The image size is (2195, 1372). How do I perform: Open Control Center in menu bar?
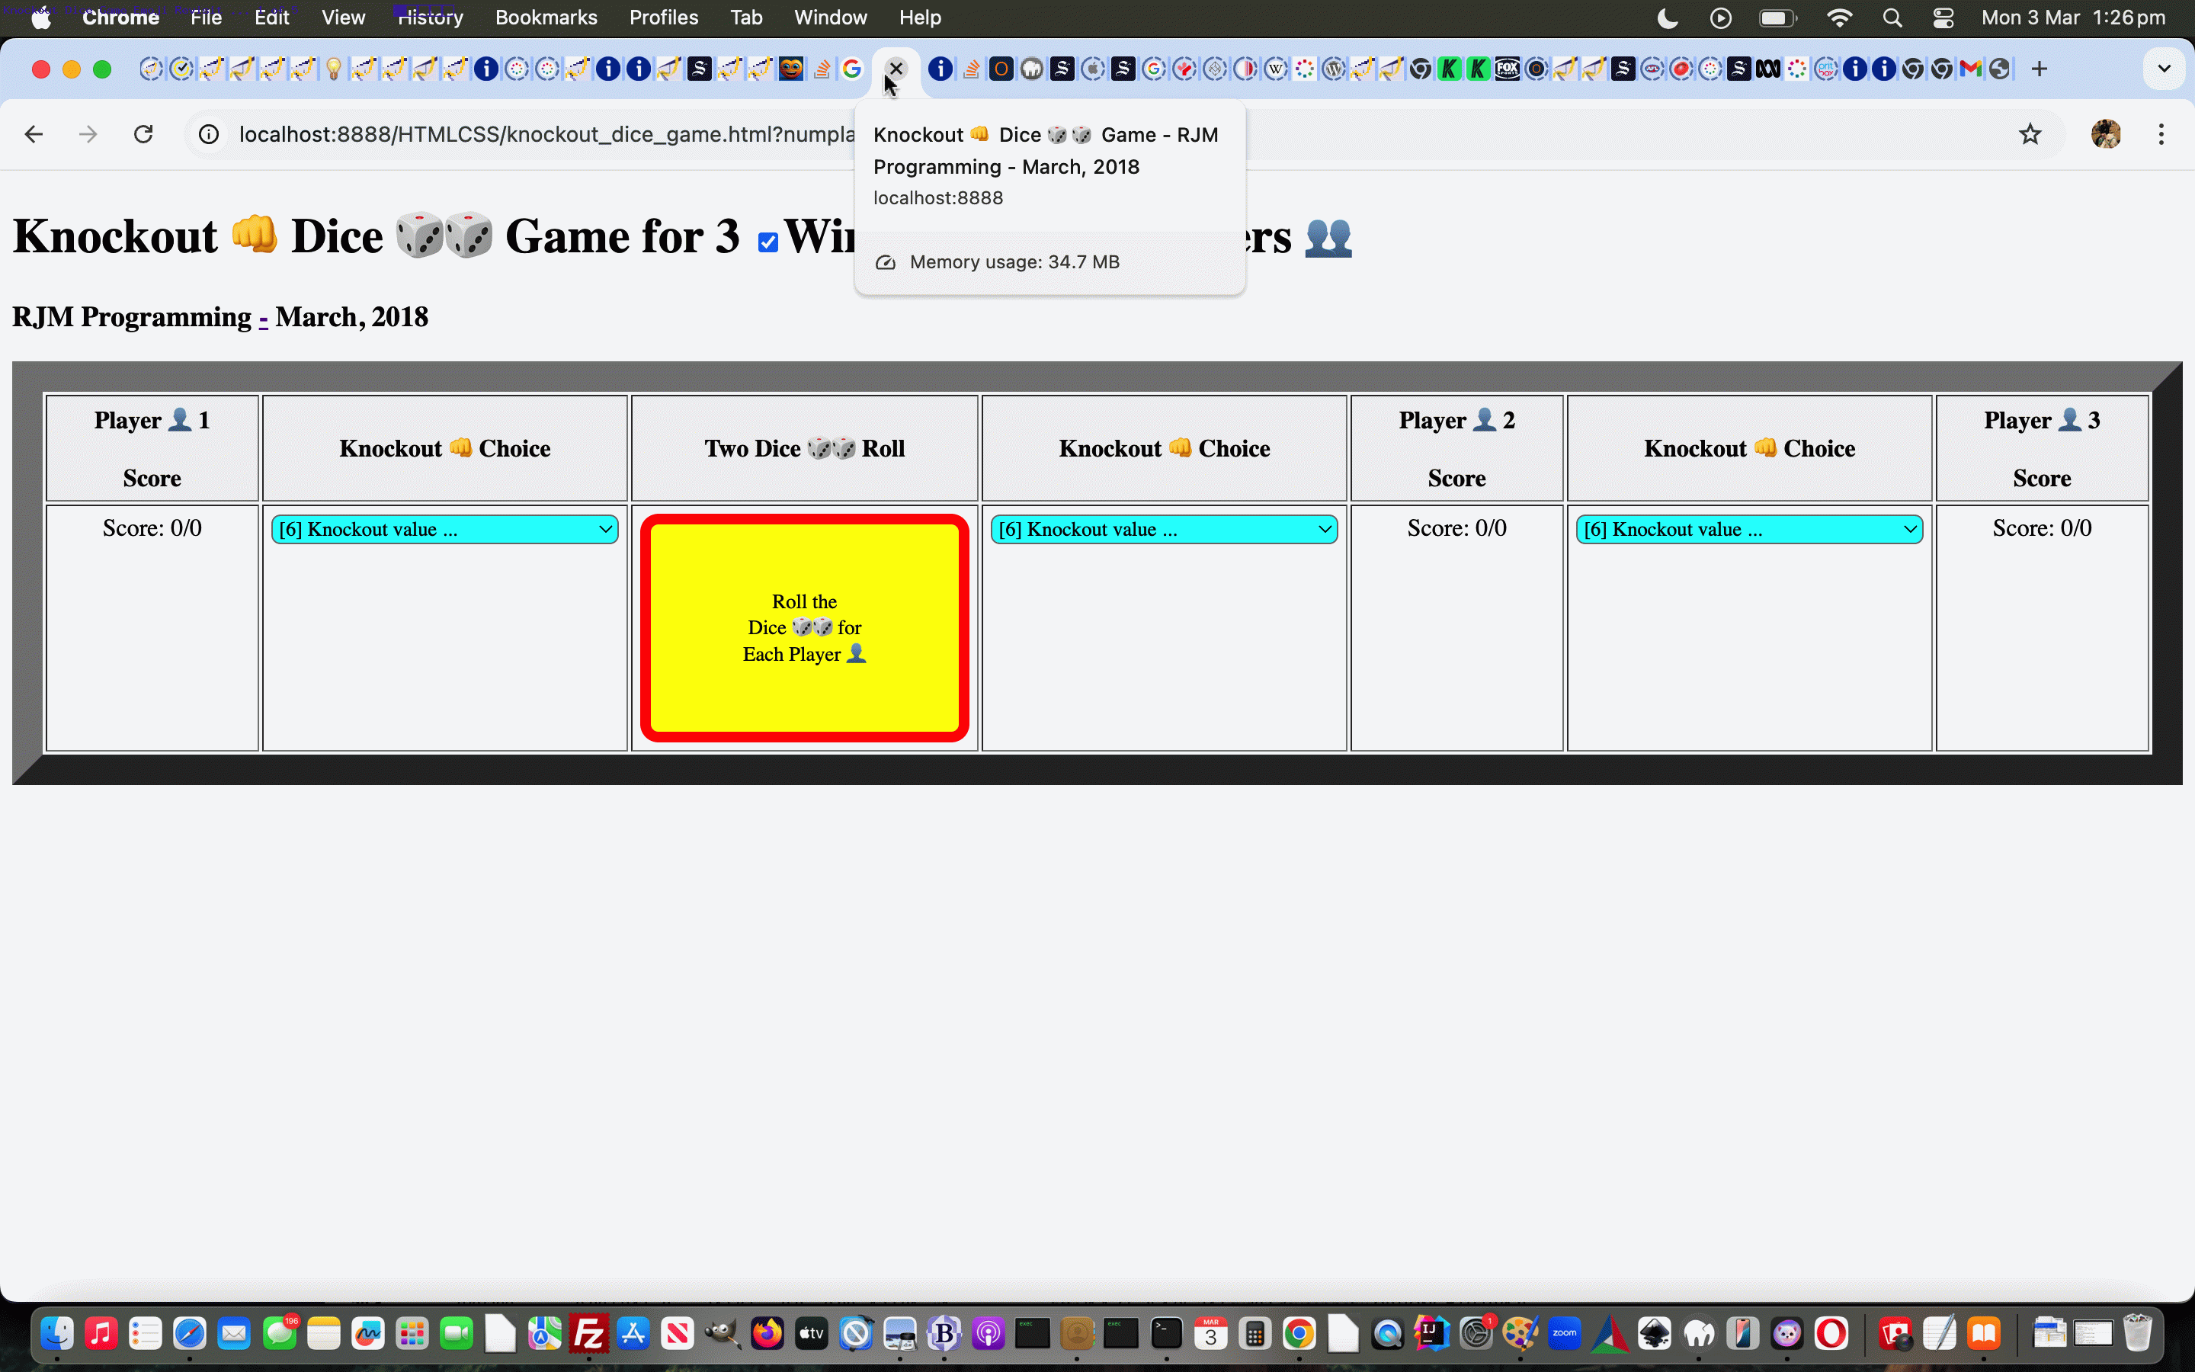[1943, 18]
